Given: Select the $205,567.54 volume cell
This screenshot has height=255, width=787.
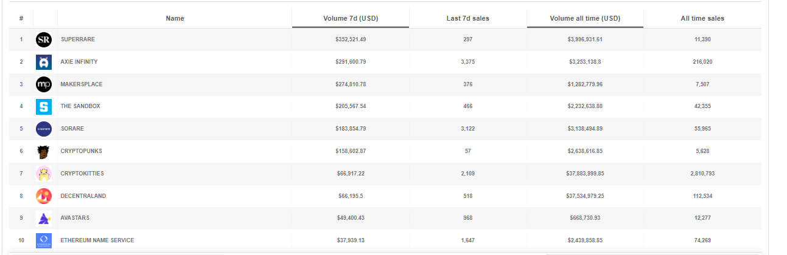Looking at the screenshot, I should (351, 106).
